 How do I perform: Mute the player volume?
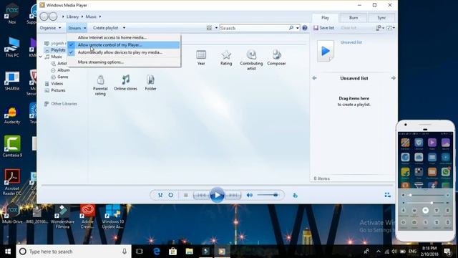[x=250, y=195]
